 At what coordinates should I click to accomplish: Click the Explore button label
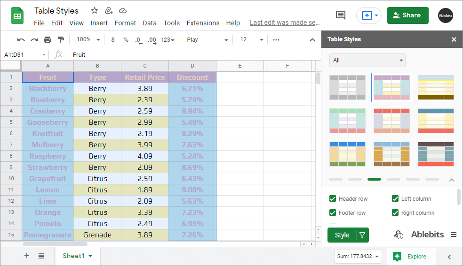click(x=416, y=256)
